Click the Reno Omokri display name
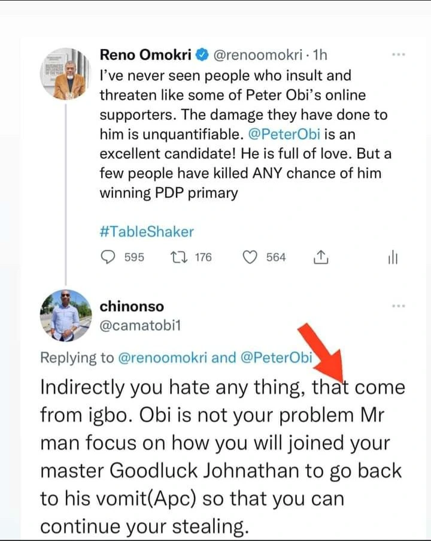This screenshot has width=431, height=541. tap(145, 56)
